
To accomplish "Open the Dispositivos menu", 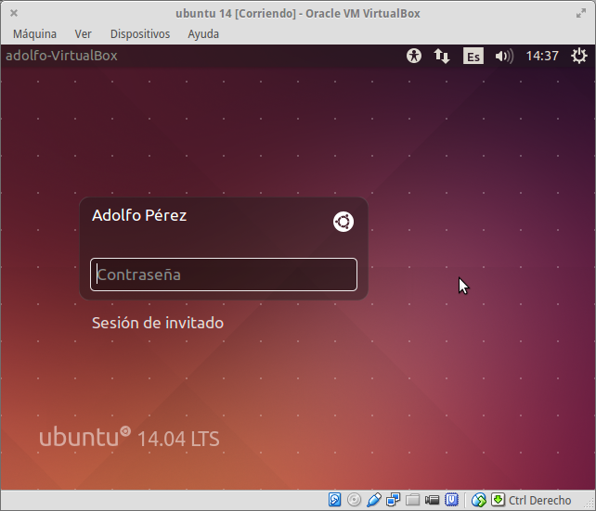I will (x=140, y=34).
